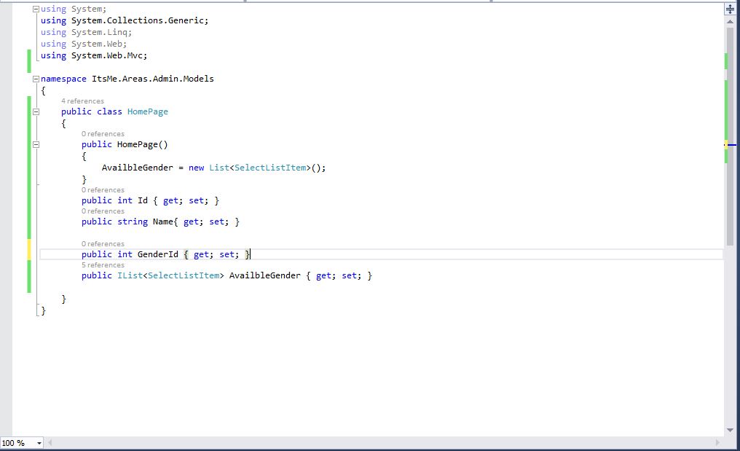Image resolution: width=740 pixels, height=451 pixels.
Task: Click "0 references" above the GenderId property
Action: coord(102,243)
